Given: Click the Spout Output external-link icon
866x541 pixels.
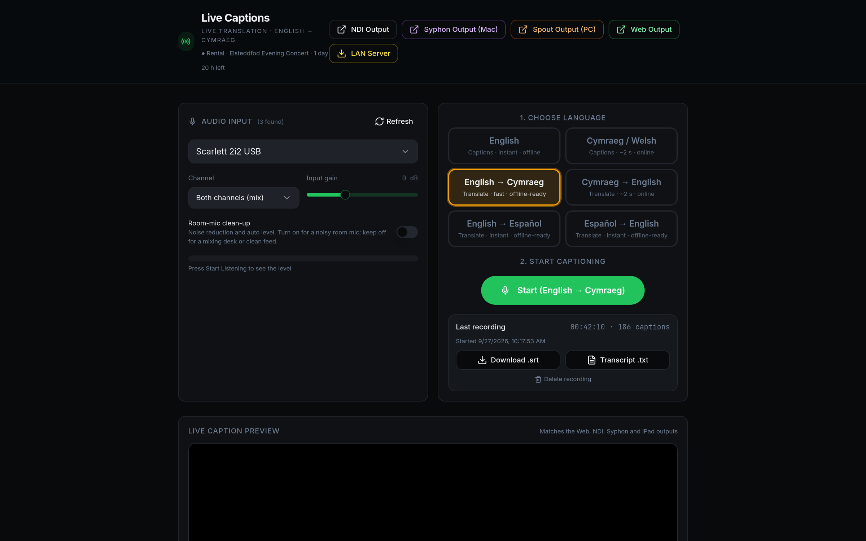Looking at the screenshot, I should pyautogui.click(x=523, y=30).
